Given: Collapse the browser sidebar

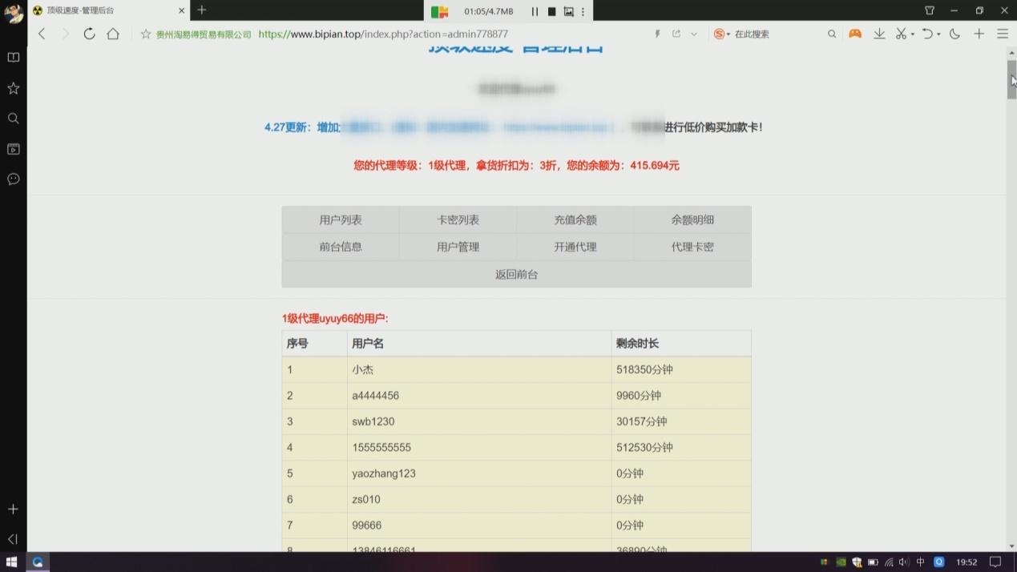Looking at the screenshot, I should tap(13, 539).
